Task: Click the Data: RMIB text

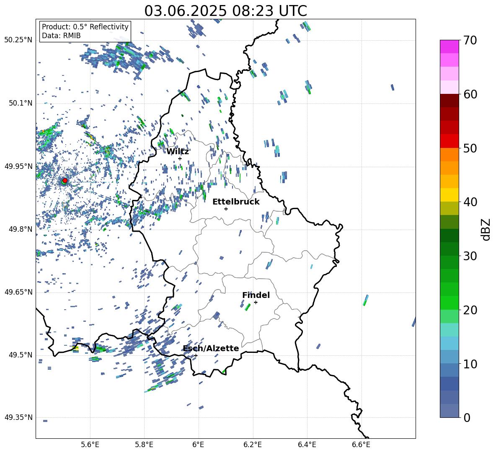Action: [61, 36]
